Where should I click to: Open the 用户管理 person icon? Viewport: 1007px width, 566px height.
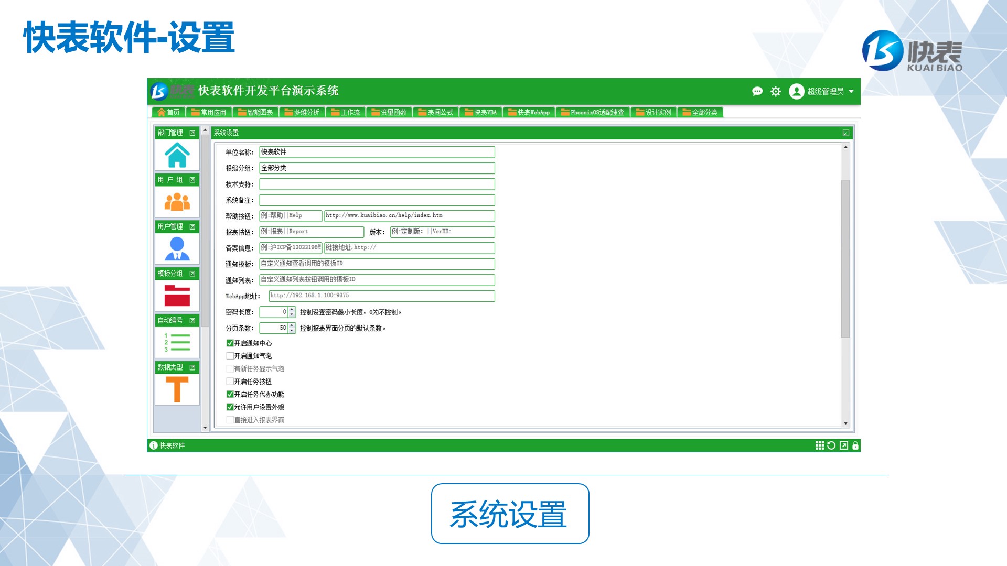tap(177, 248)
